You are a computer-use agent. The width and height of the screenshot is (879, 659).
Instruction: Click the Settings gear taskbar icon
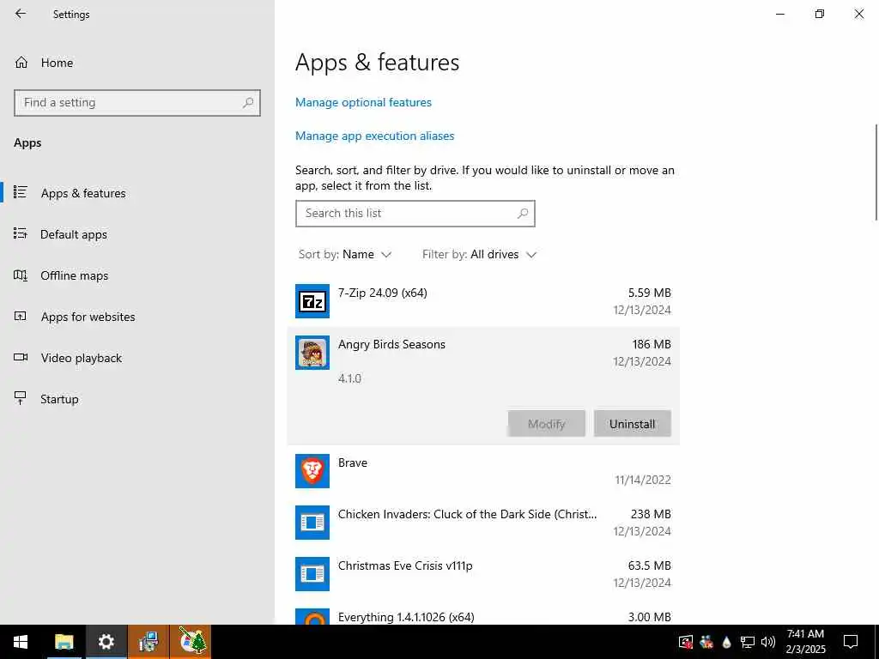click(106, 642)
